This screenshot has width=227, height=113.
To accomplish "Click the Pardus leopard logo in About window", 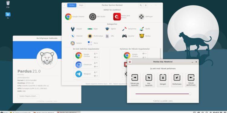I will (x=47, y=58).
